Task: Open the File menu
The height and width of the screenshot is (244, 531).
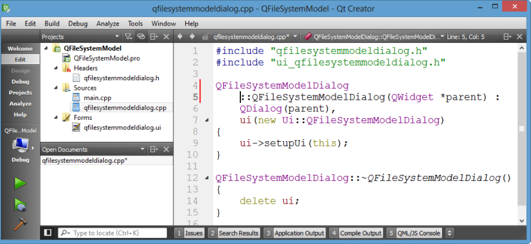Action: 11,24
